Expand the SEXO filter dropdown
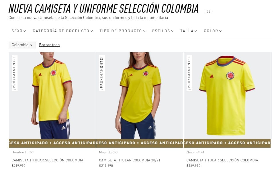272x170 pixels. [19, 31]
